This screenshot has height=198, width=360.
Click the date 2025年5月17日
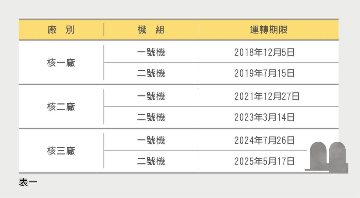click(x=264, y=162)
